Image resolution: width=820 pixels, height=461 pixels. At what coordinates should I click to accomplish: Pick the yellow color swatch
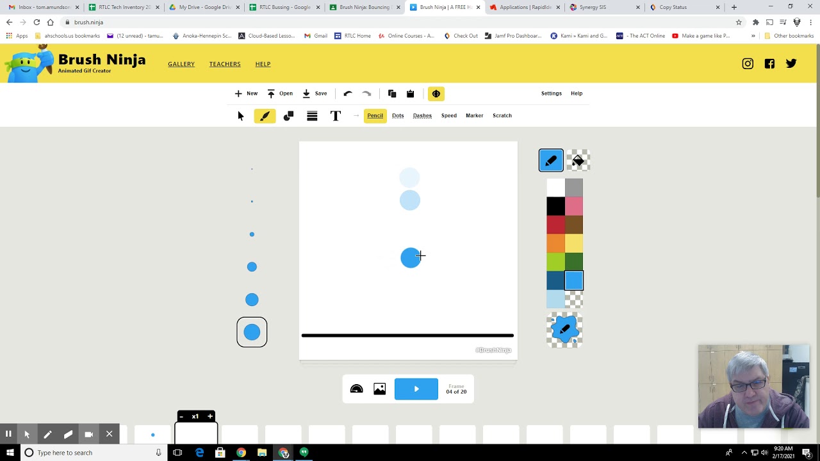click(574, 243)
